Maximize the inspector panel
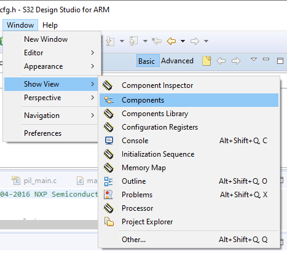Screen dimensions: 287x255 tap(280, 61)
